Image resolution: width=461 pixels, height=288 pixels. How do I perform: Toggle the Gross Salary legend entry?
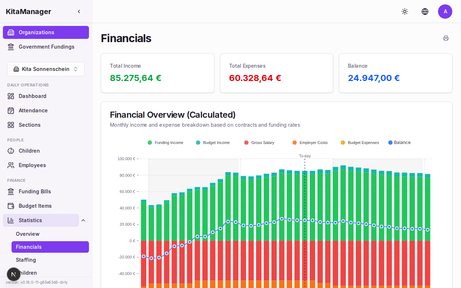(259, 143)
